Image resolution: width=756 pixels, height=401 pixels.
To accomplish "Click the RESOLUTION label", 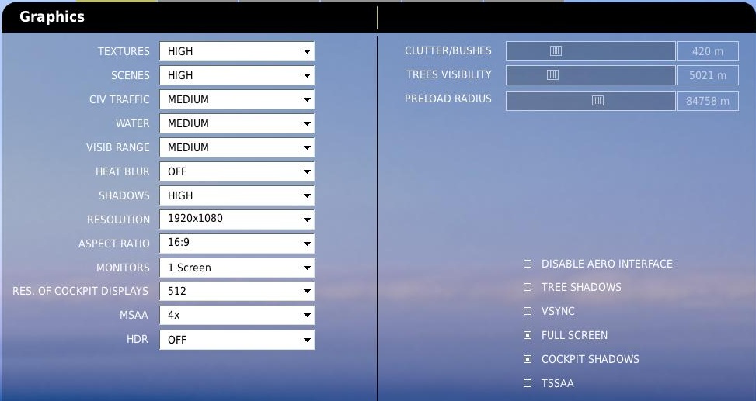I will coord(118,220).
